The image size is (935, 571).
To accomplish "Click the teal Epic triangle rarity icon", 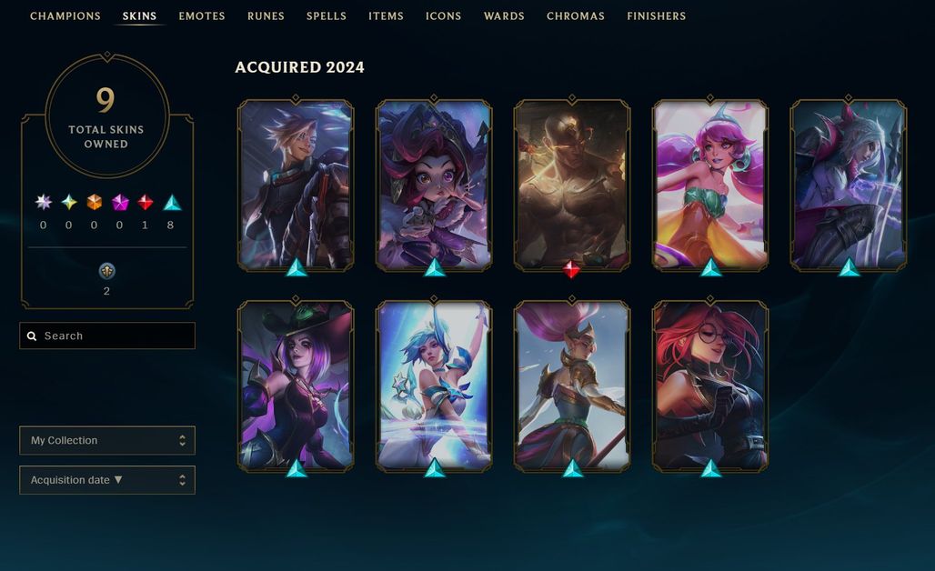I will (x=172, y=203).
